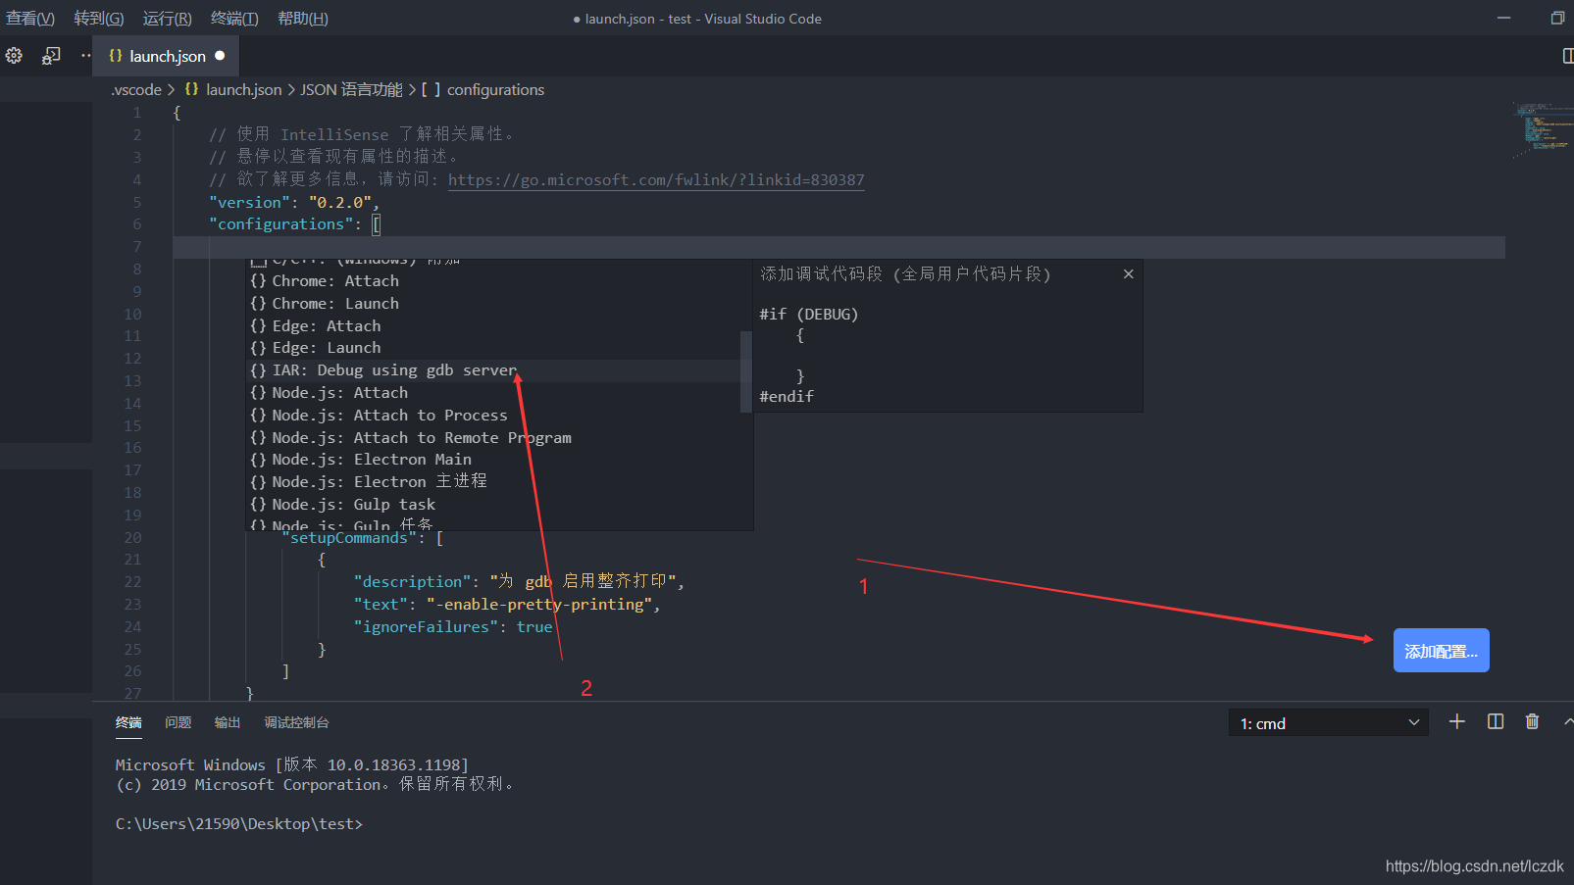Split the terminal with the split icon
The width and height of the screenshot is (1574, 885).
(1496, 721)
